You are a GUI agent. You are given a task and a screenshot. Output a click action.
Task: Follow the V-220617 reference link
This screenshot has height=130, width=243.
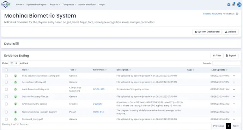click(x=98, y=104)
